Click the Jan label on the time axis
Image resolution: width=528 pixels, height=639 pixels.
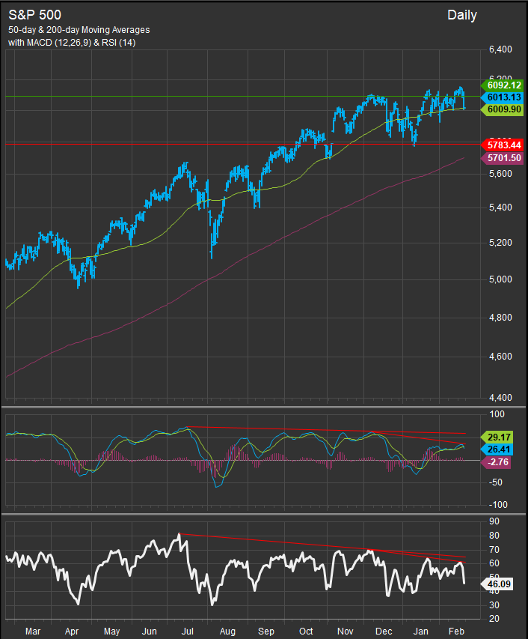point(420,632)
